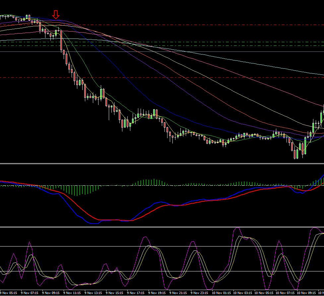Select the dark red dash-dot horizontal line
324x296 pixels.
click(x=199, y=77)
